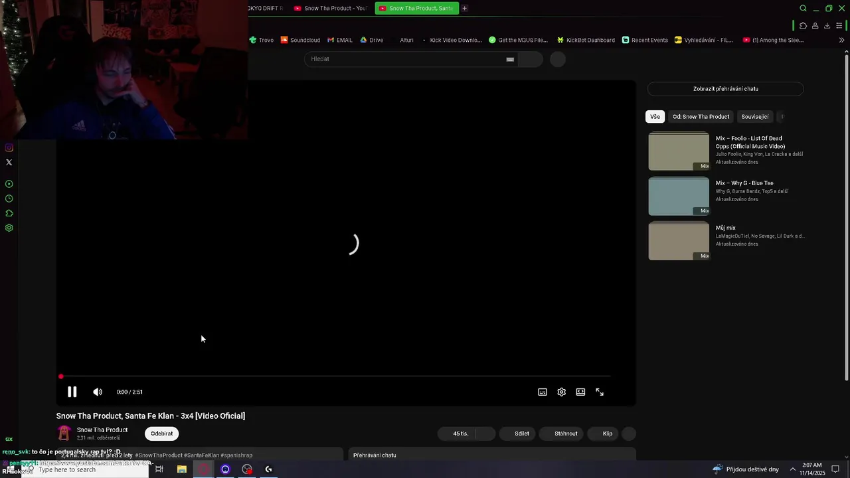The image size is (850, 478).
Task: Open the browser extensions cube icon
Action: pos(803,26)
